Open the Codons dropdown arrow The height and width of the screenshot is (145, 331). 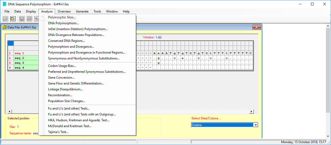[256, 125]
